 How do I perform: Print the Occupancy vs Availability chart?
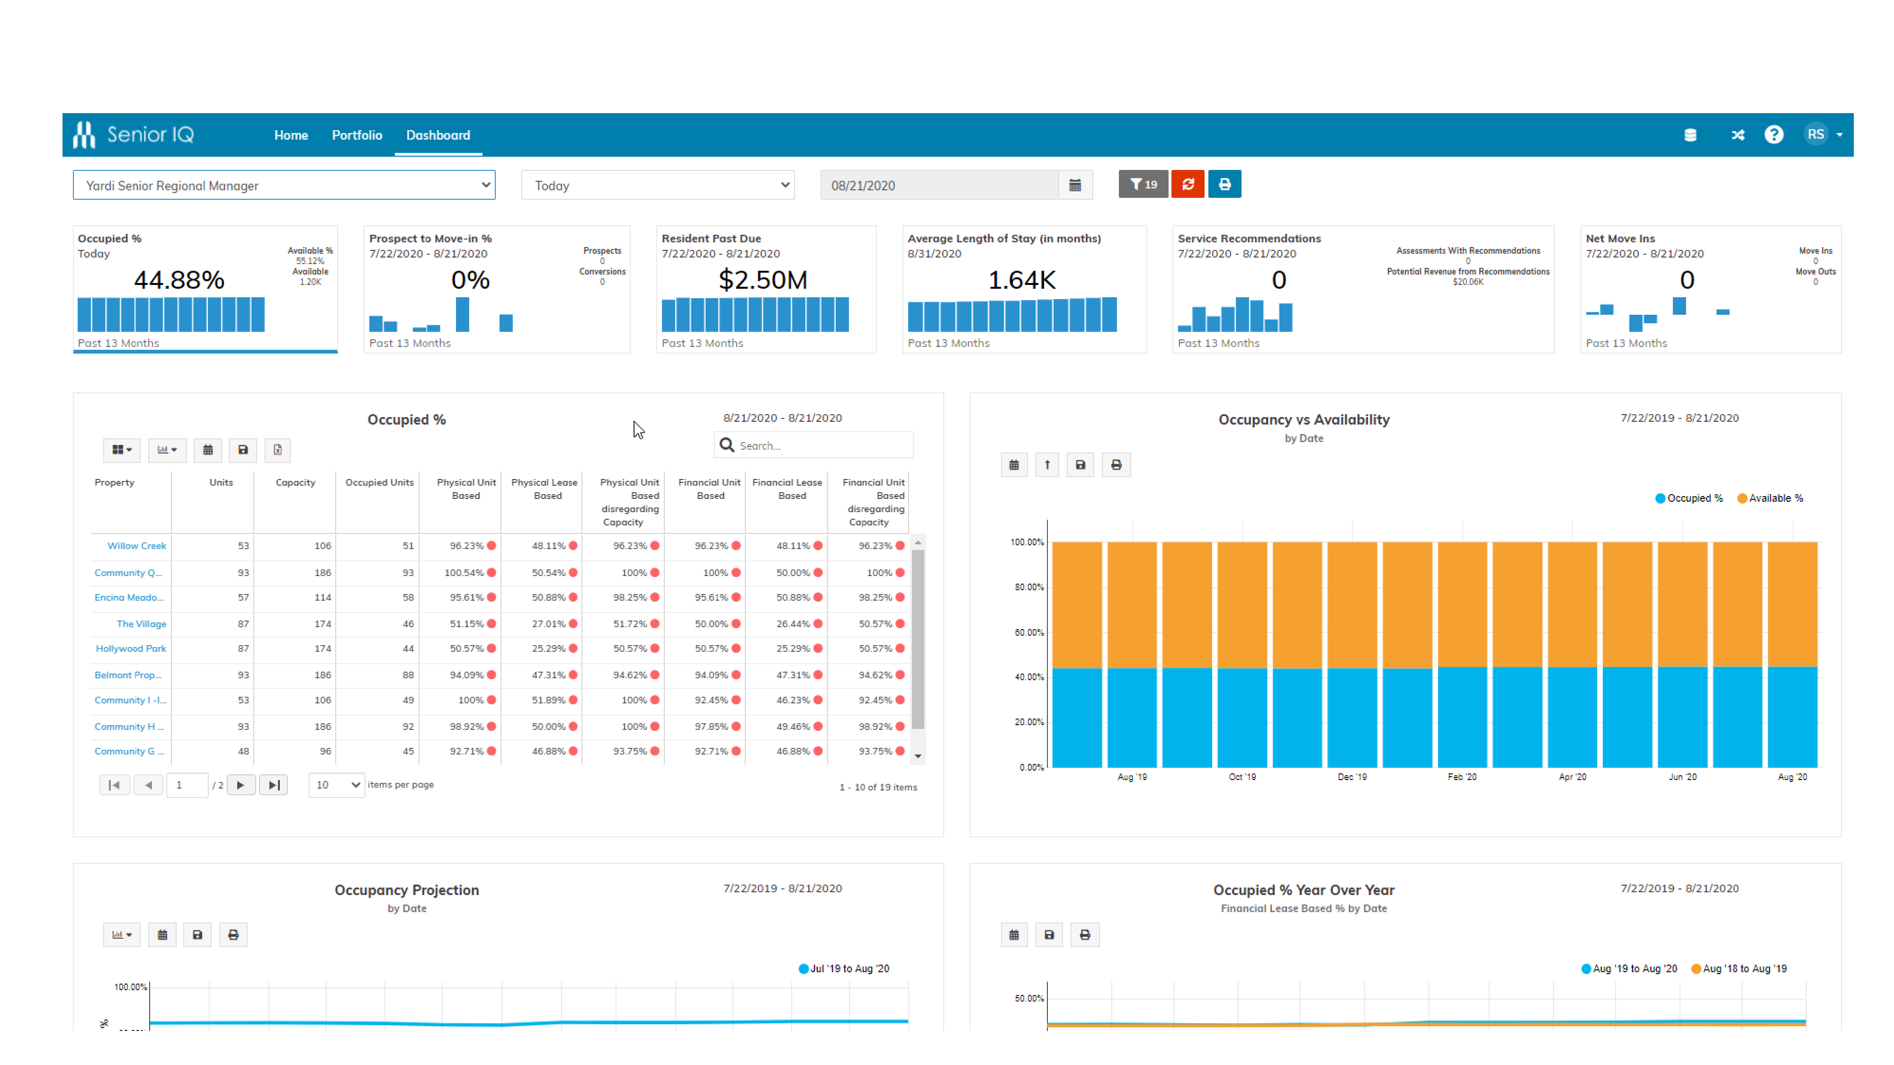pos(1116,464)
